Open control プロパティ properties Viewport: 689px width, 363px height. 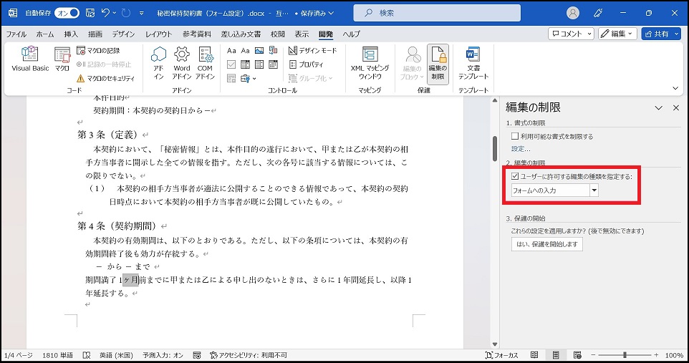click(x=307, y=64)
